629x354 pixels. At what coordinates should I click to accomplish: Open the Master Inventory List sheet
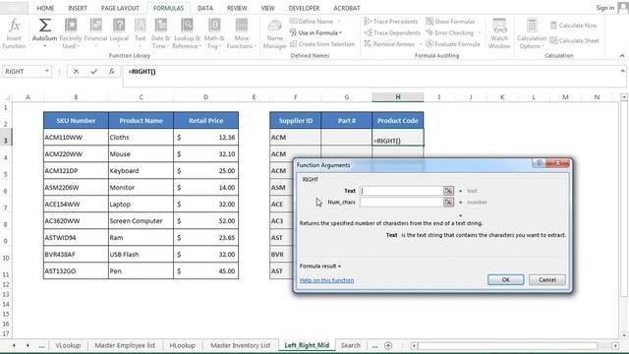point(240,345)
